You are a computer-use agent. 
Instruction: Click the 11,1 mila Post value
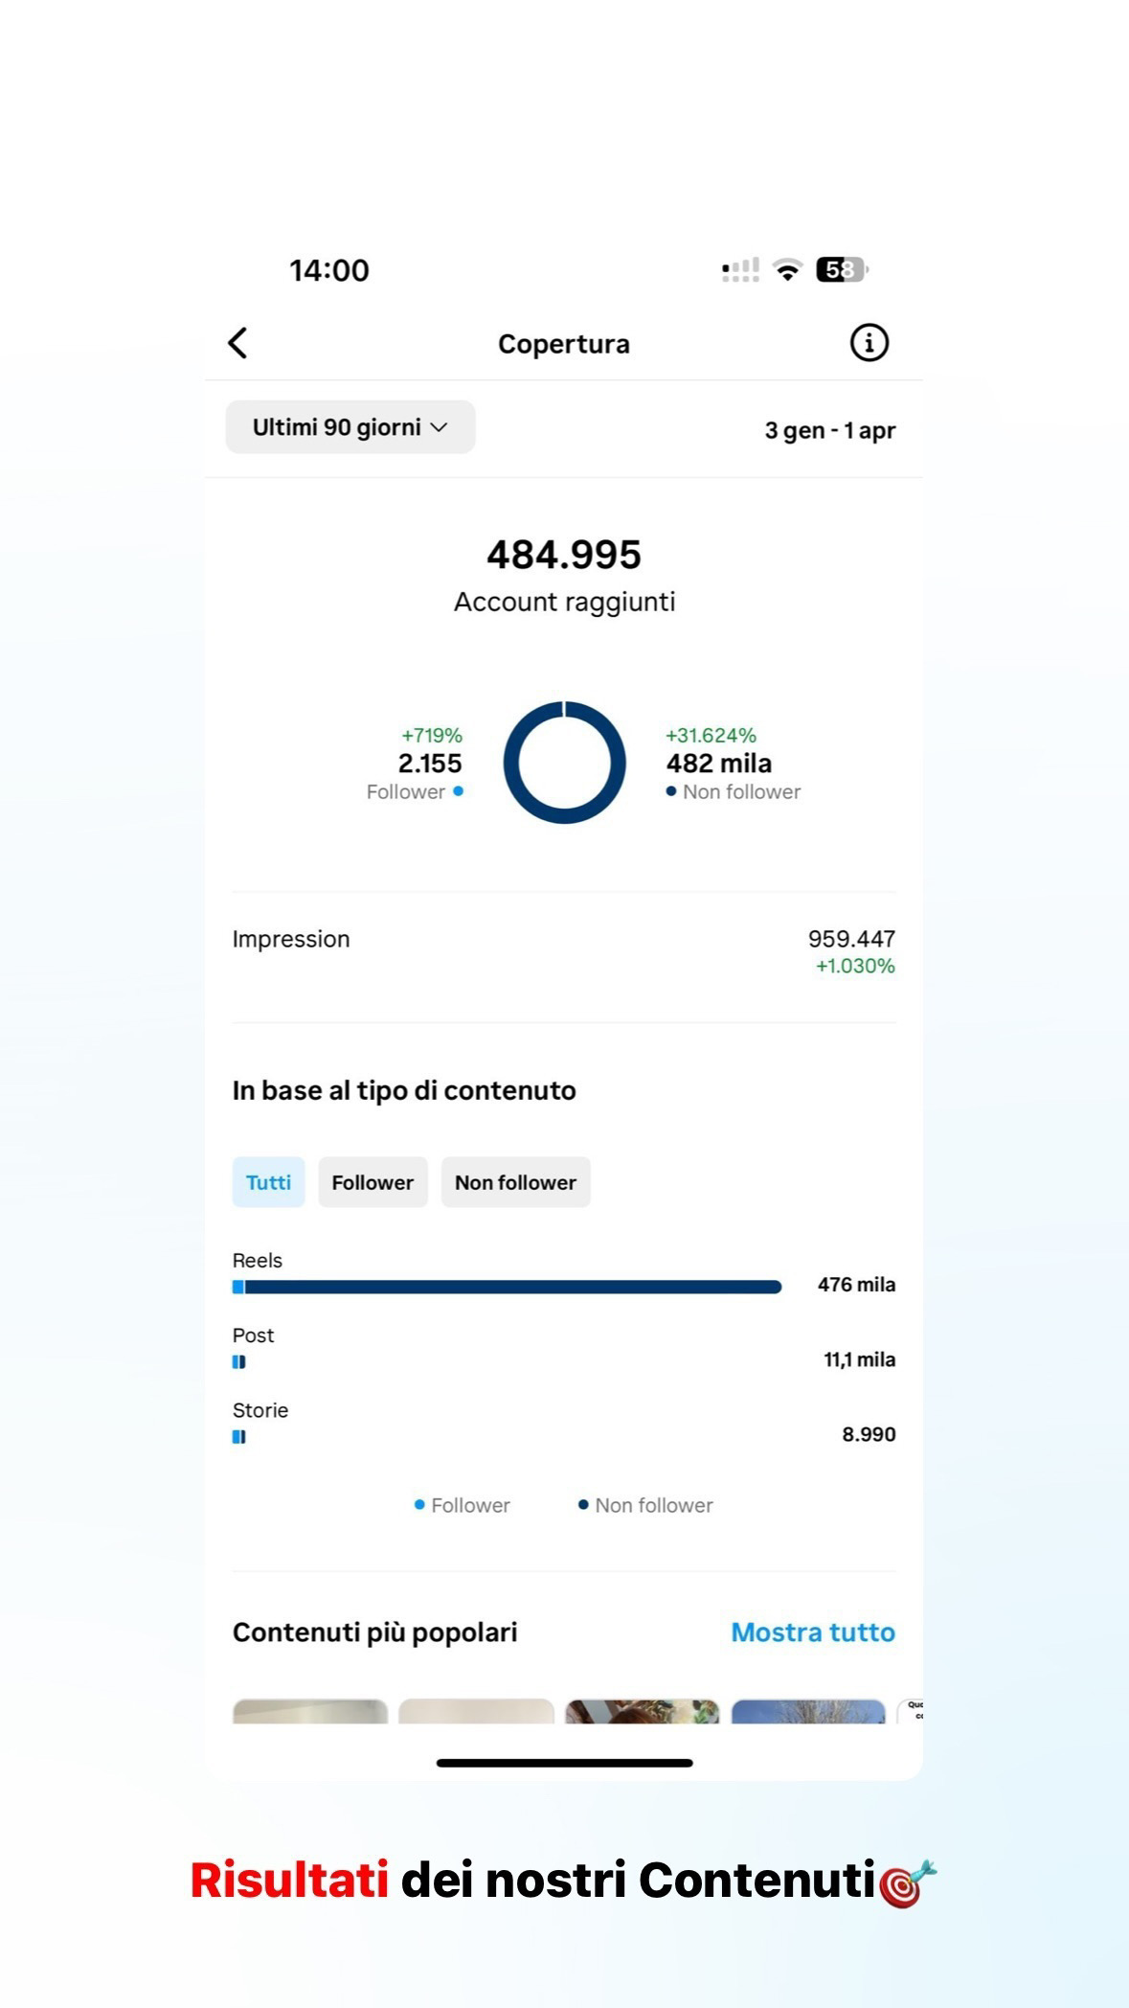(x=859, y=1359)
